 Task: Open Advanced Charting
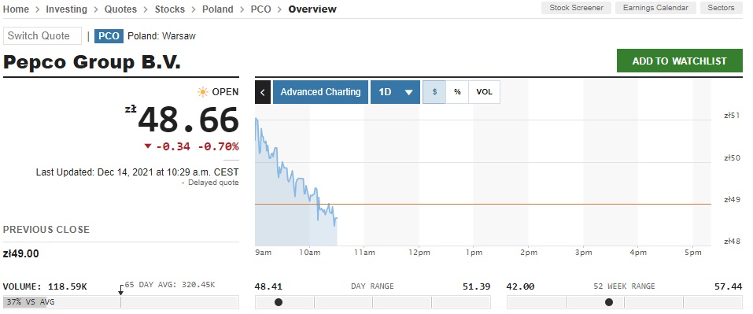[320, 92]
